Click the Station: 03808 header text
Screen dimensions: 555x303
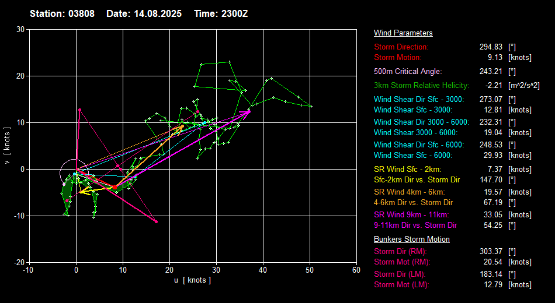(x=62, y=14)
